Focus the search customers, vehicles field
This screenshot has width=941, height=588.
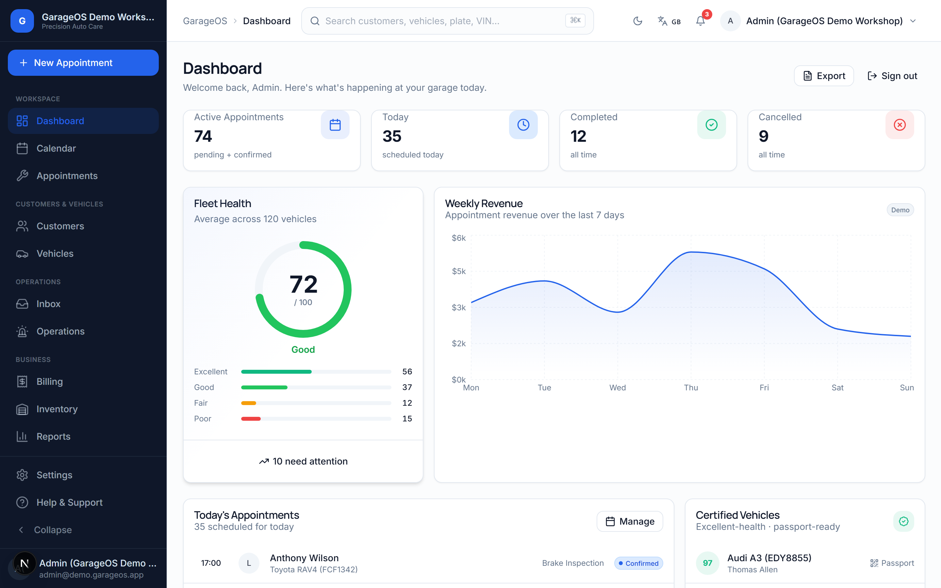click(447, 21)
